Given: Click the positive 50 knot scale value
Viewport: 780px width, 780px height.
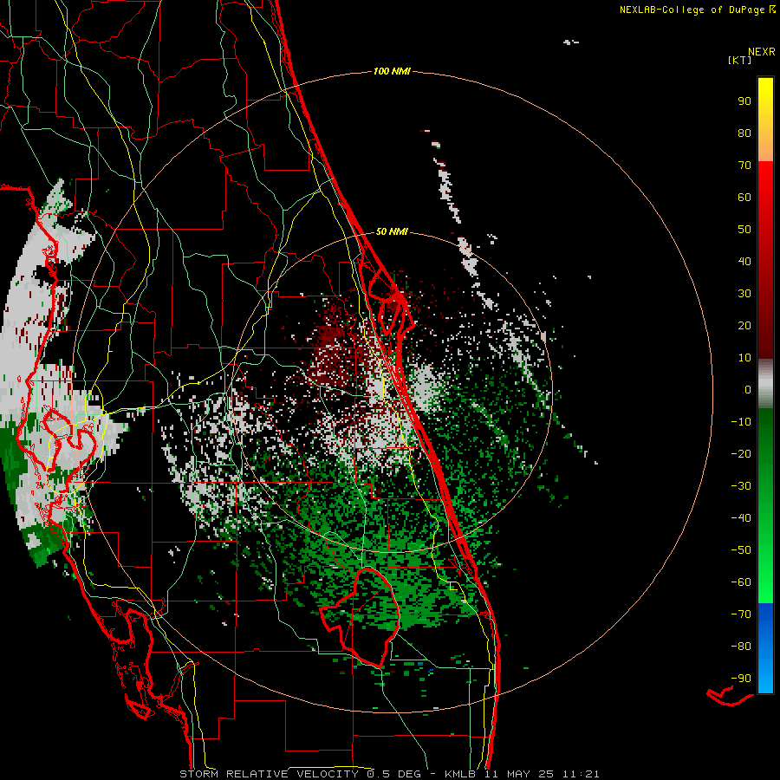Looking at the screenshot, I should pos(744,230).
